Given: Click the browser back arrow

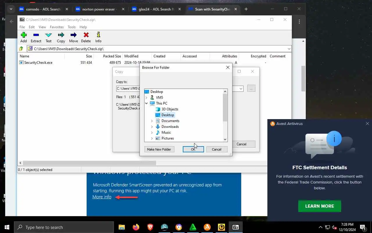Looking at the screenshot, I should 12,22.
